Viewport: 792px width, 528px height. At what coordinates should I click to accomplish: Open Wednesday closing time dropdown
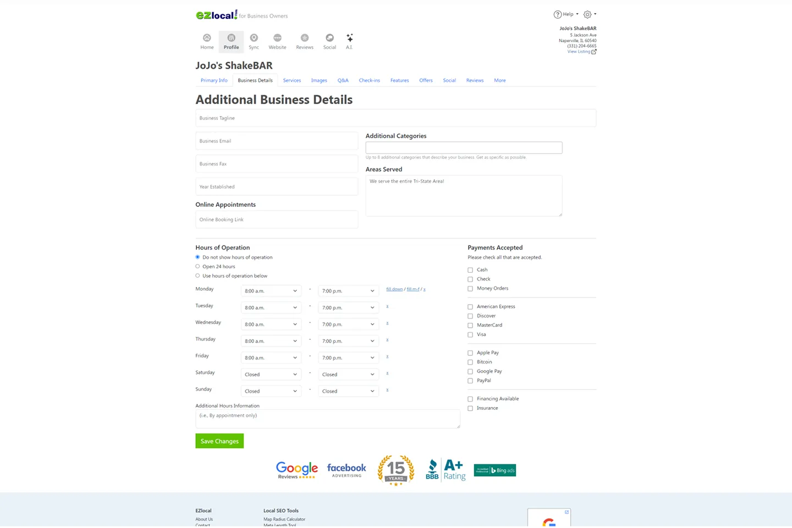(x=349, y=324)
